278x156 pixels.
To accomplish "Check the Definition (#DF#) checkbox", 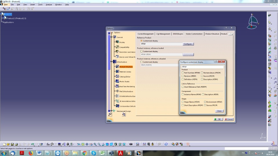I will tap(183, 79).
